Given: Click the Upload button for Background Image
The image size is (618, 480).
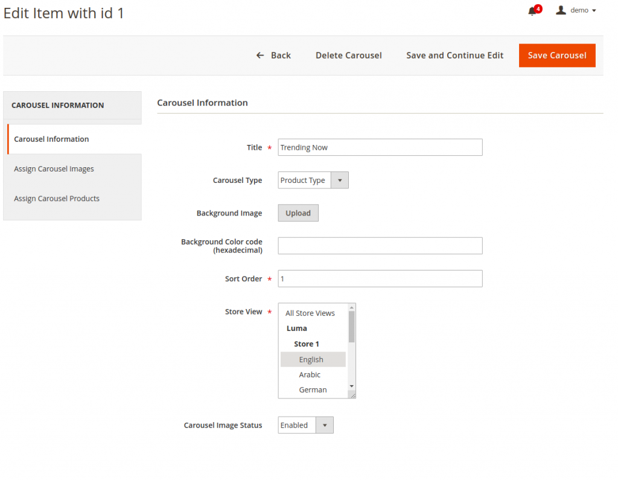Looking at the screenshot, I should [x=298, y=213].
